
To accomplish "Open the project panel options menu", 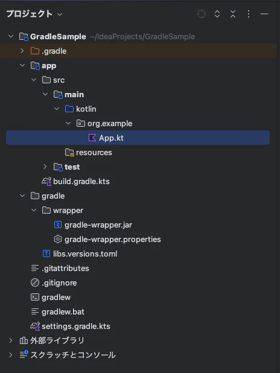I will coord(249,14).
